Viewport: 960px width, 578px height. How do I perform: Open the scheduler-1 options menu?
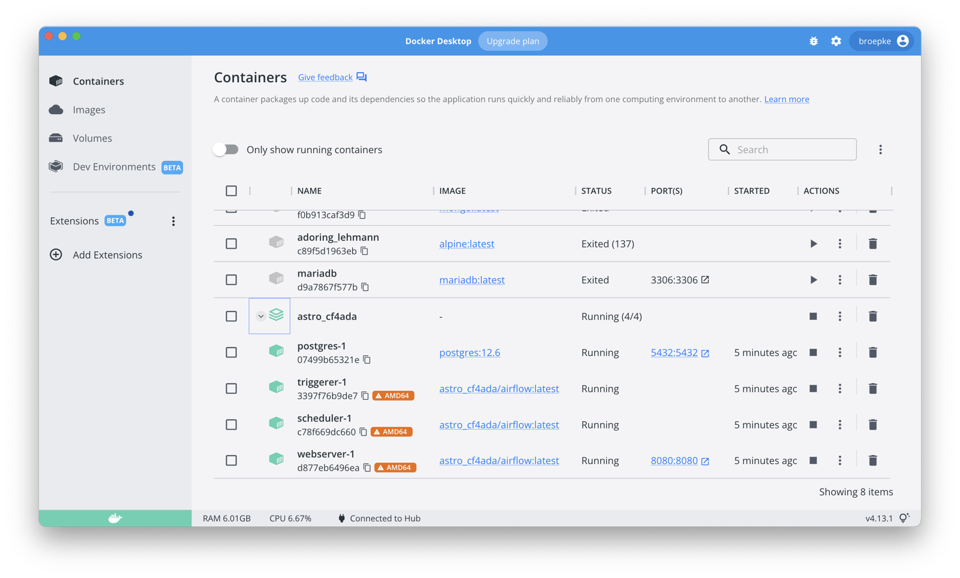(839, 424)
